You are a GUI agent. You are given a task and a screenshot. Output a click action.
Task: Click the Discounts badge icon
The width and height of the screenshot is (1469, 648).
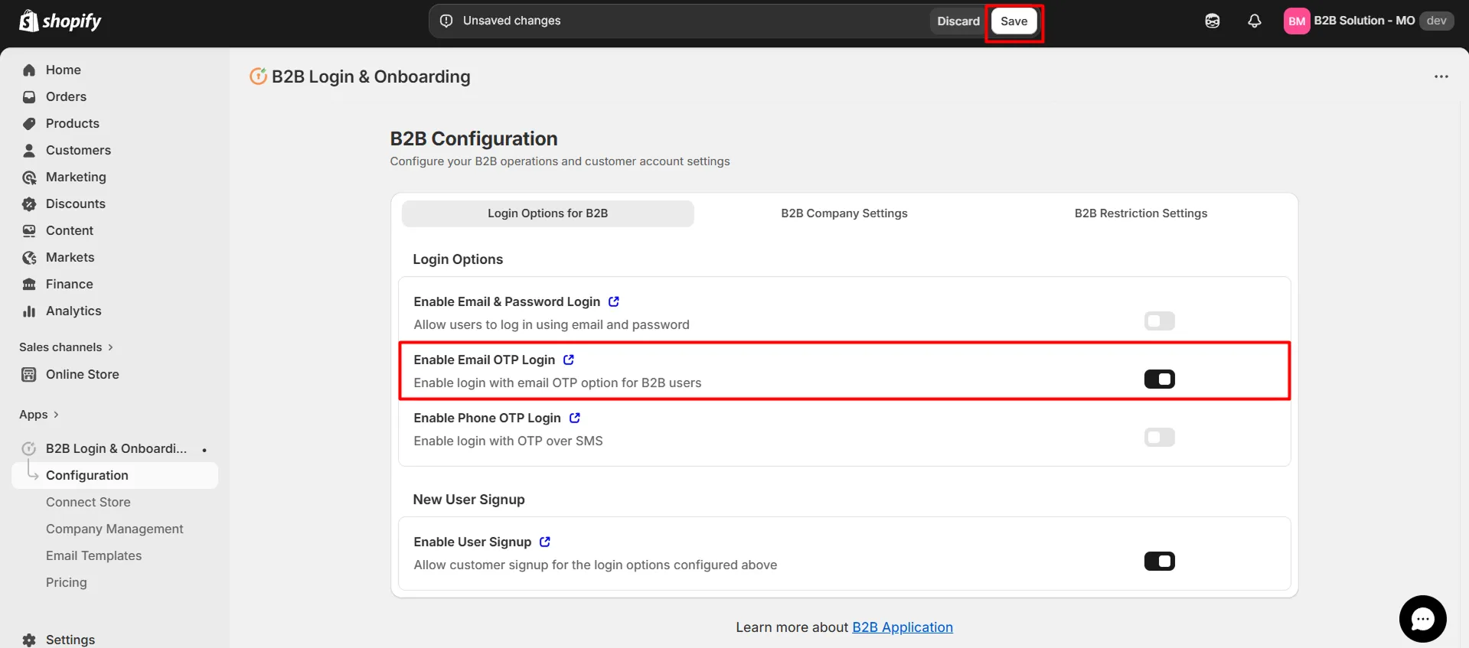(29, 204)
